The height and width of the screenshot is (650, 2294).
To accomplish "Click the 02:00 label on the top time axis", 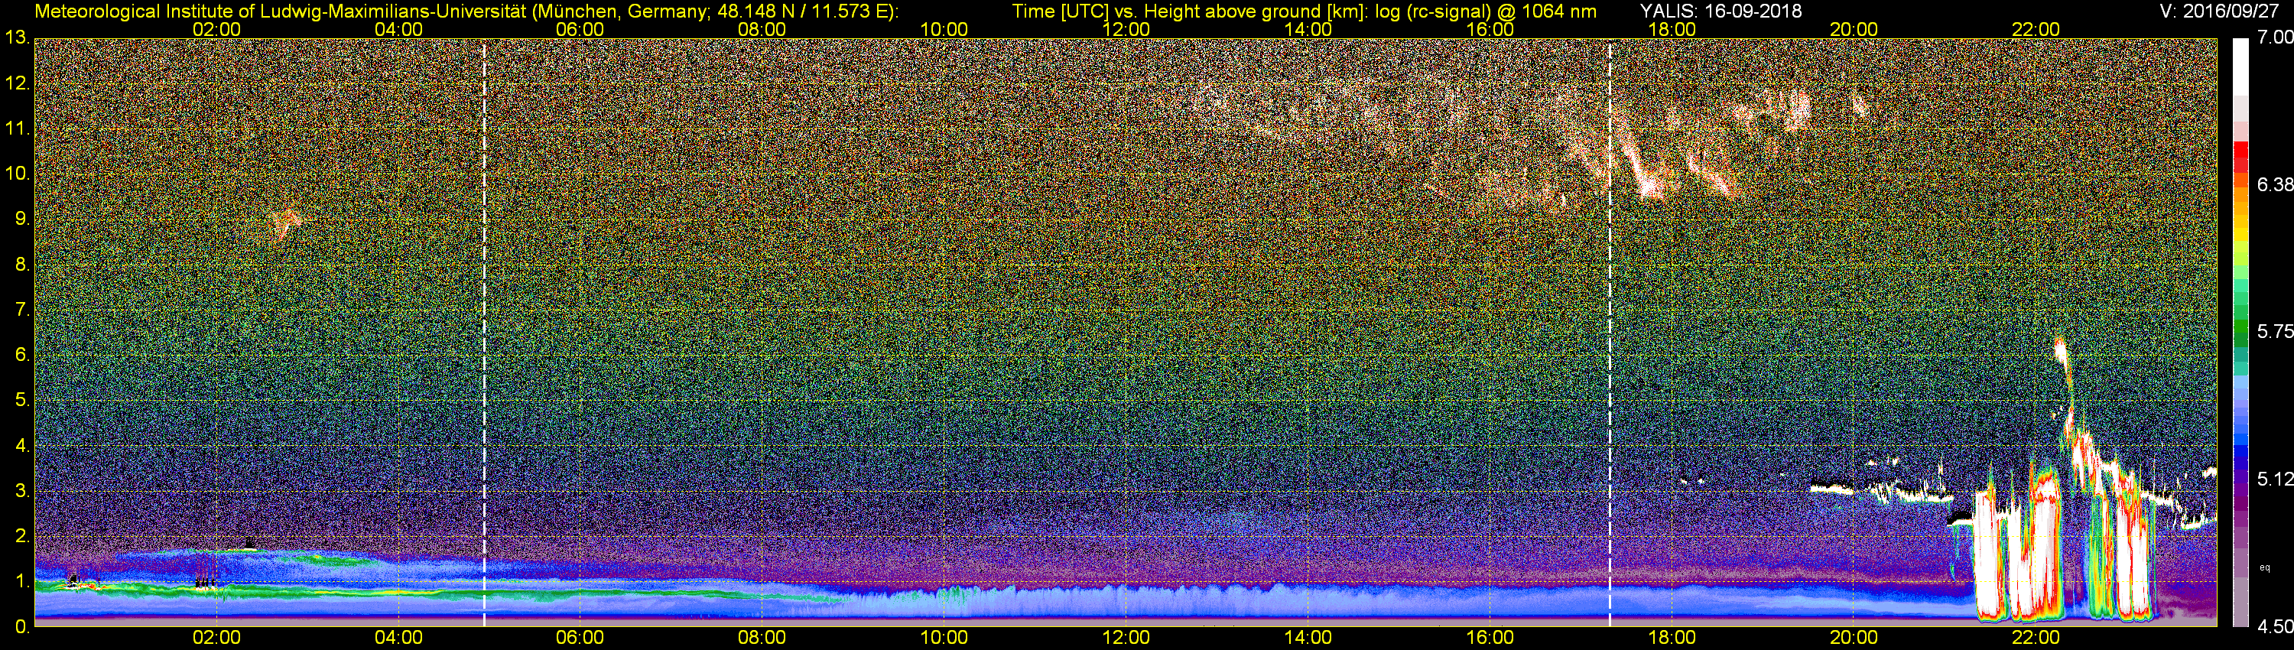I will click(216, 29).
